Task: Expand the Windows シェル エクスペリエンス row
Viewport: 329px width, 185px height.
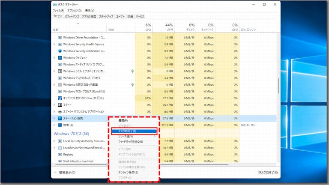Action: tap(54, 72)
